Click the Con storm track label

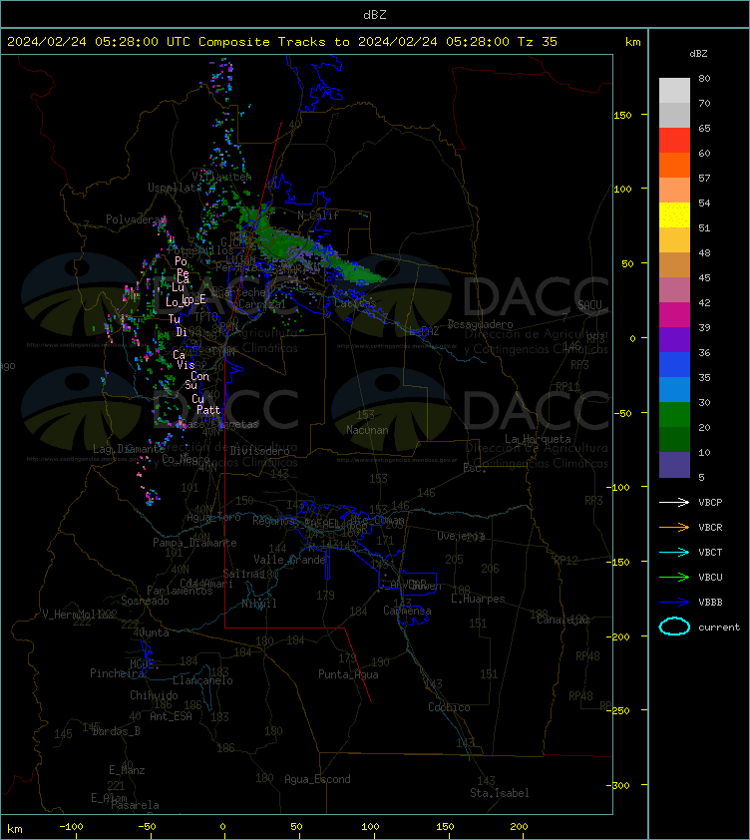click(x=199, y=376)
